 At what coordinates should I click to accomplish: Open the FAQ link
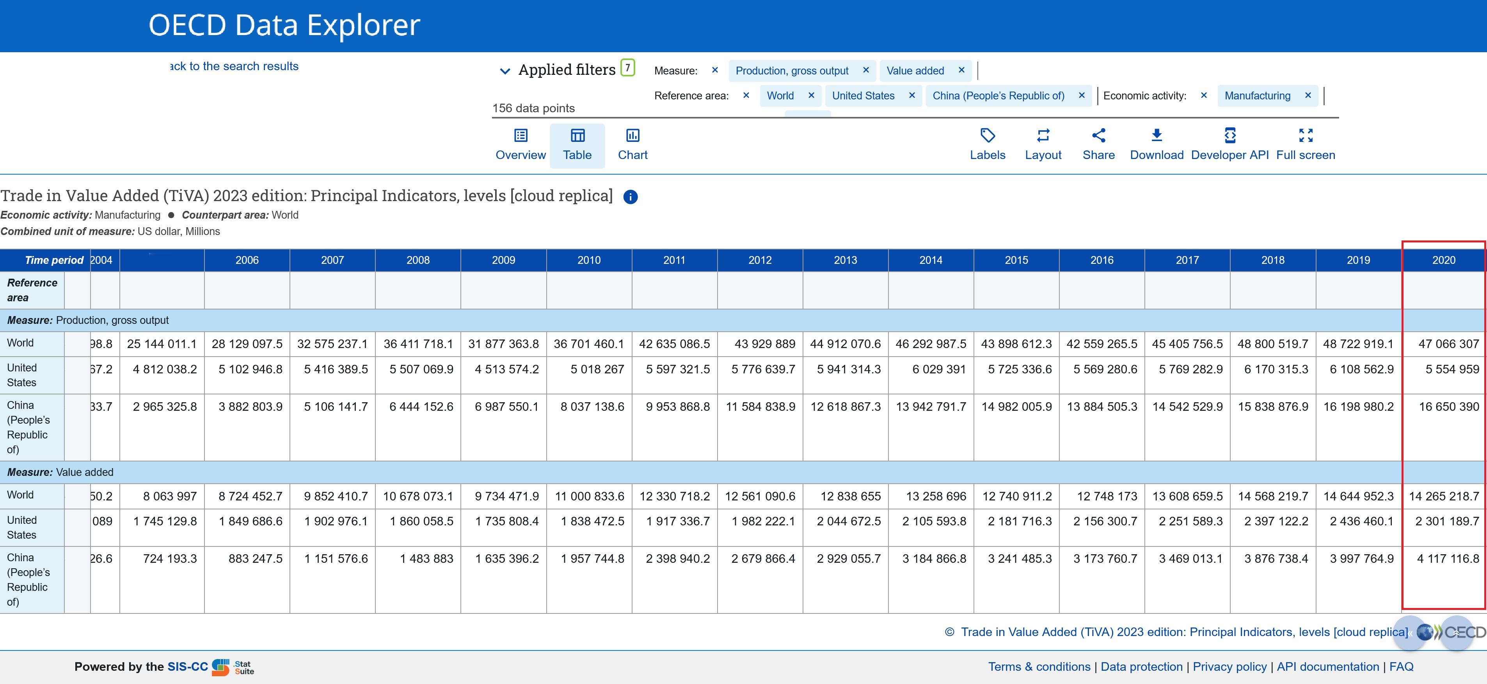pyautogui.click(x=1401, y=667)
